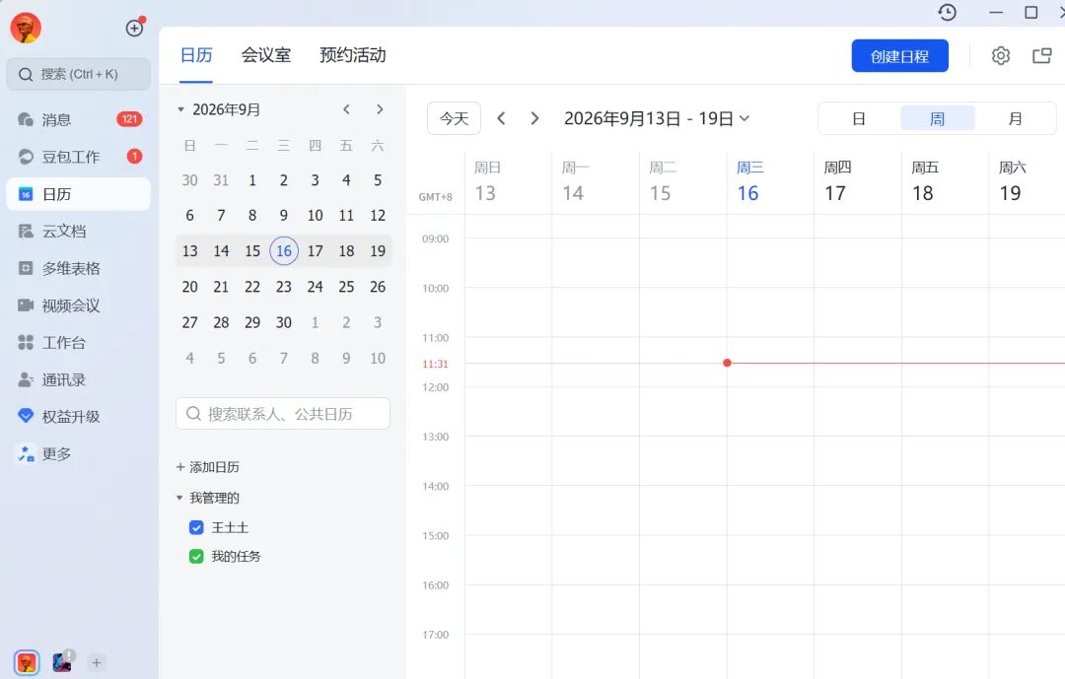Switch calendar to 月 month view
This screenshot has height=679, width=1065.
click(1015, 119)
